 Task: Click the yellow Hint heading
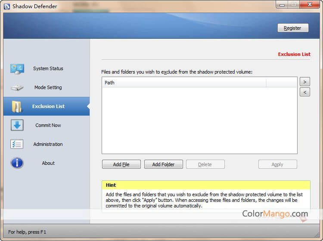tap(111, 185)
